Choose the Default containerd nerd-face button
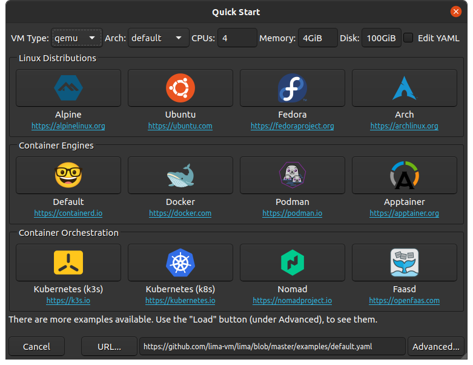This screenshot has width=473, height=365. coord(68,175)
